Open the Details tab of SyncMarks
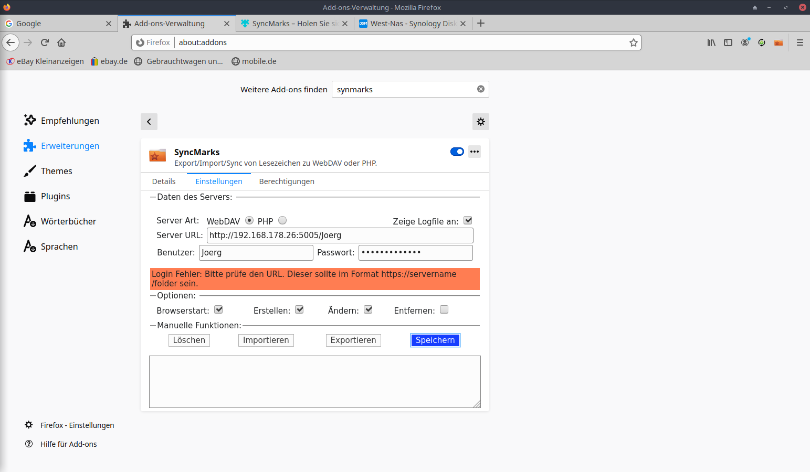This screenshot has height=472, width=810. pyautogui.click(x=164, y=181)
